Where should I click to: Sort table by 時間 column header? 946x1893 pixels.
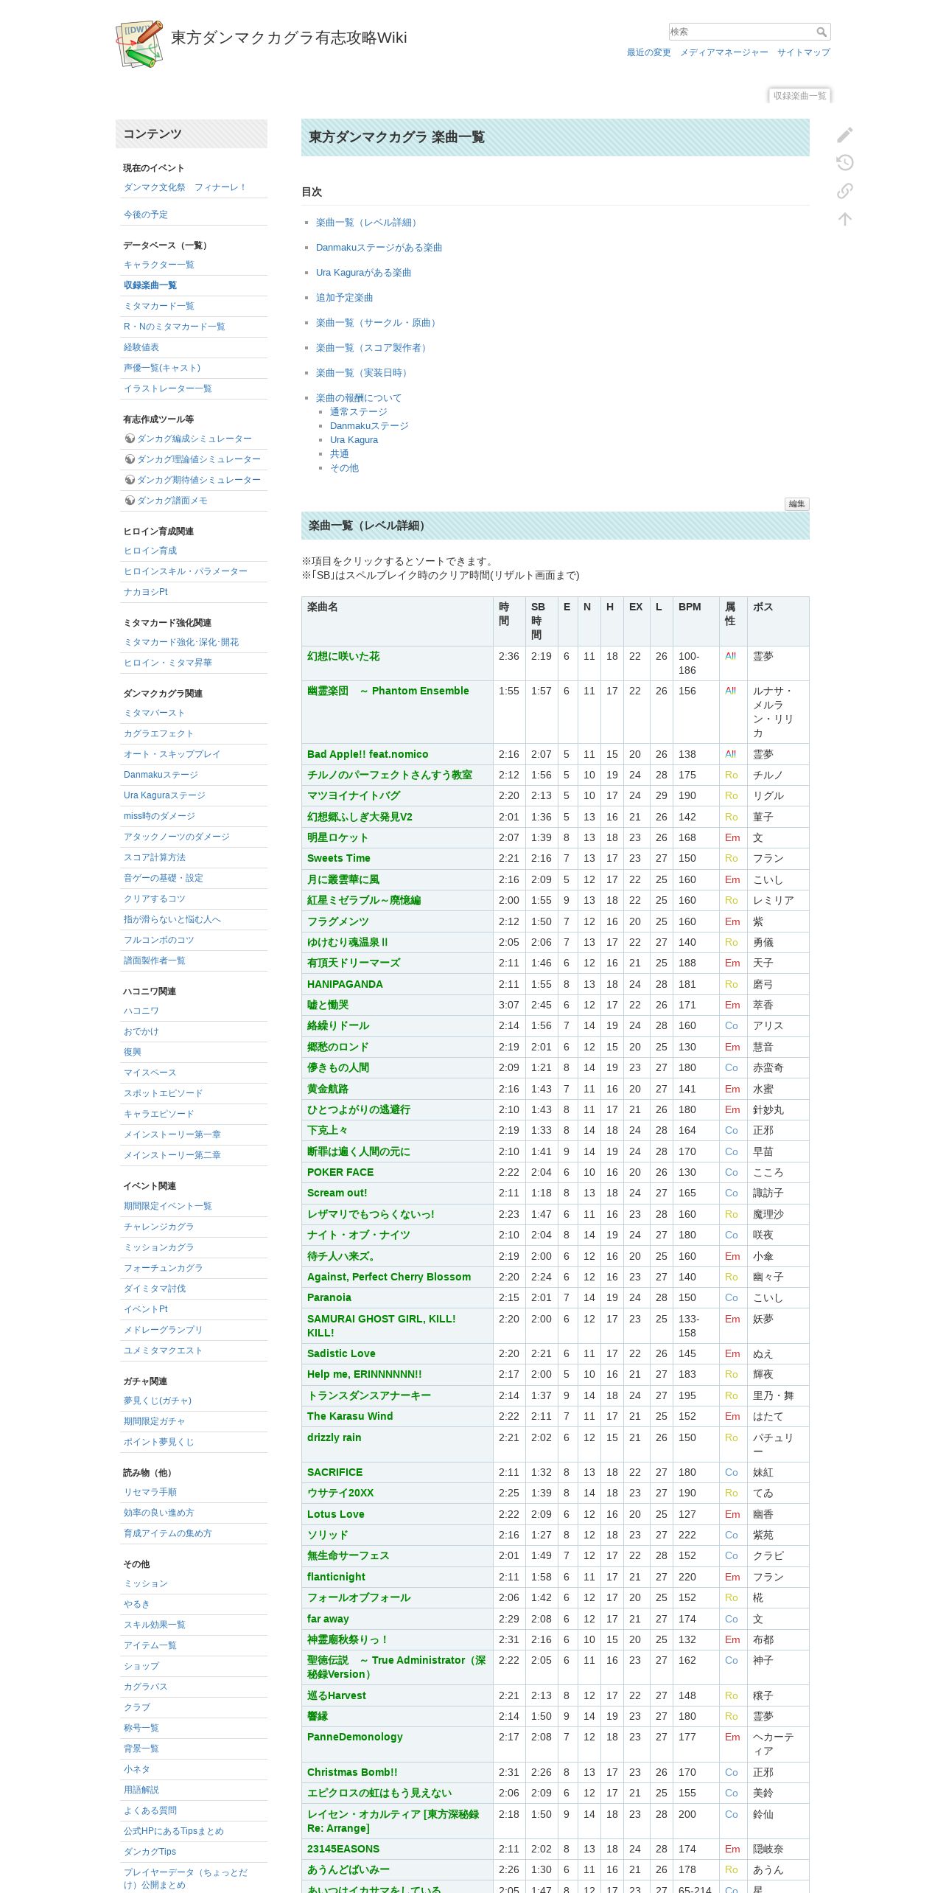point(509,621)
